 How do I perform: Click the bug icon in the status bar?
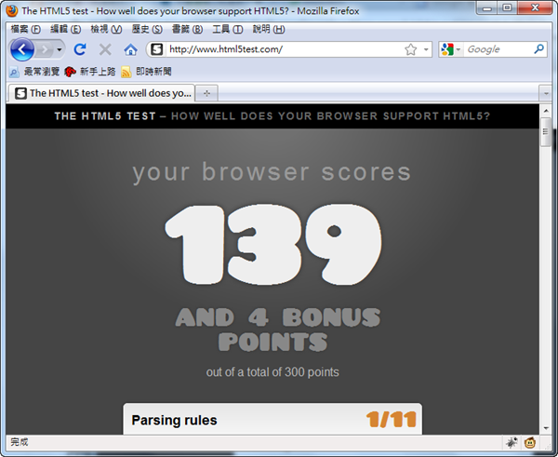point(511,442)
